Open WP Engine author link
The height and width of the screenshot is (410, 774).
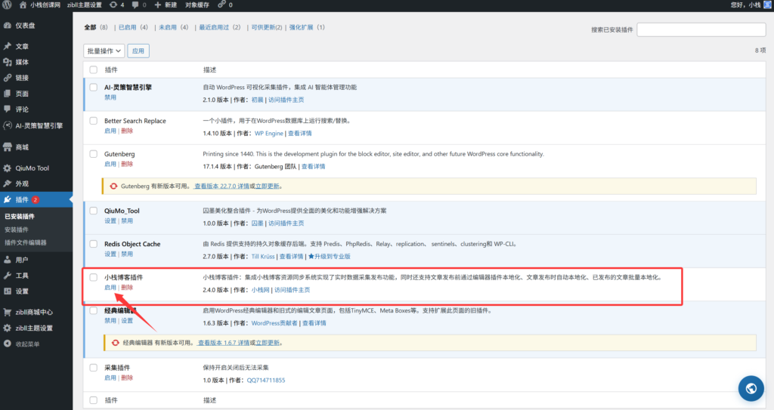click(x=269, y=134)
